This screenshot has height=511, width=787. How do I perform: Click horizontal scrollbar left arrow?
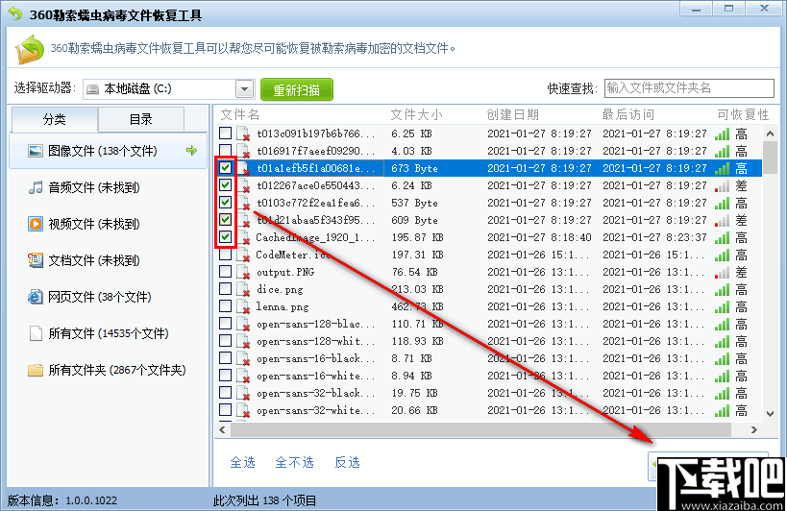click(x=222, y=429)
